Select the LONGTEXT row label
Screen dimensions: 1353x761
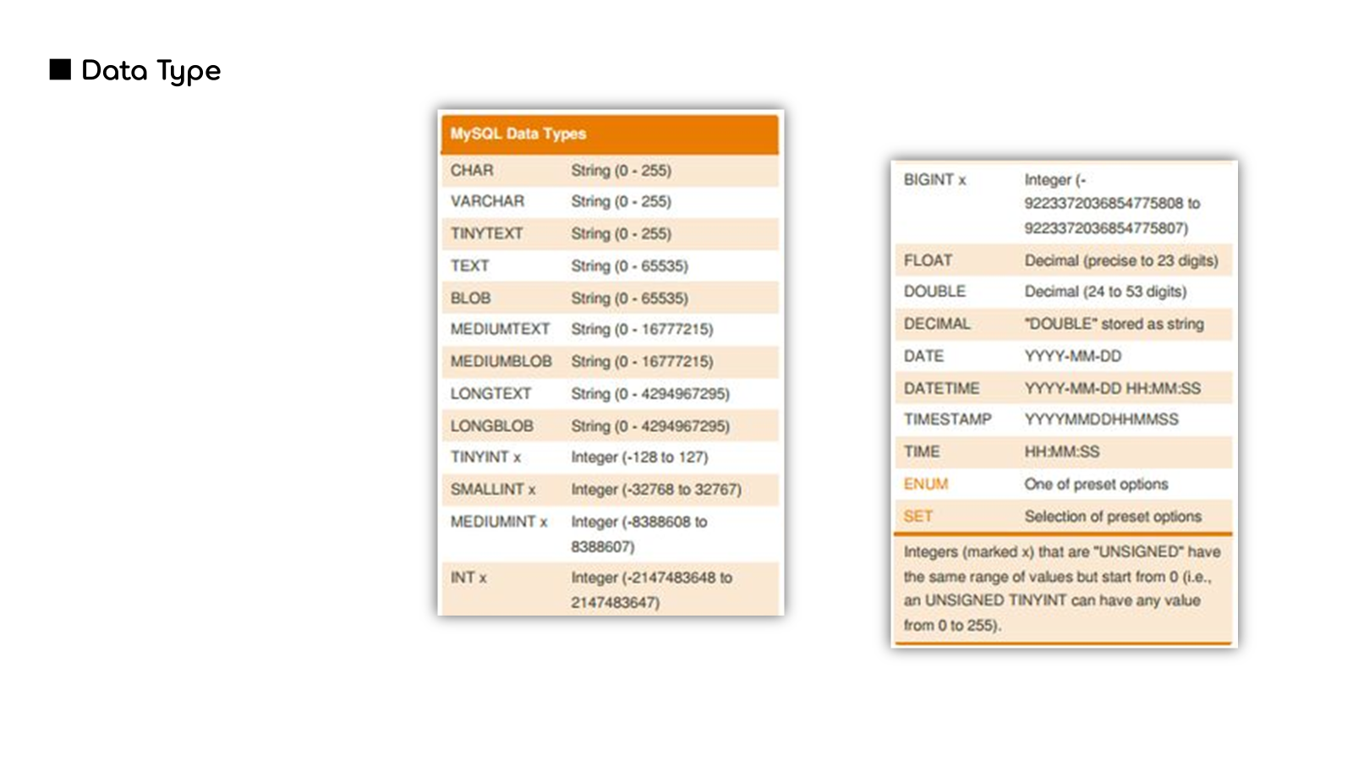490,393
